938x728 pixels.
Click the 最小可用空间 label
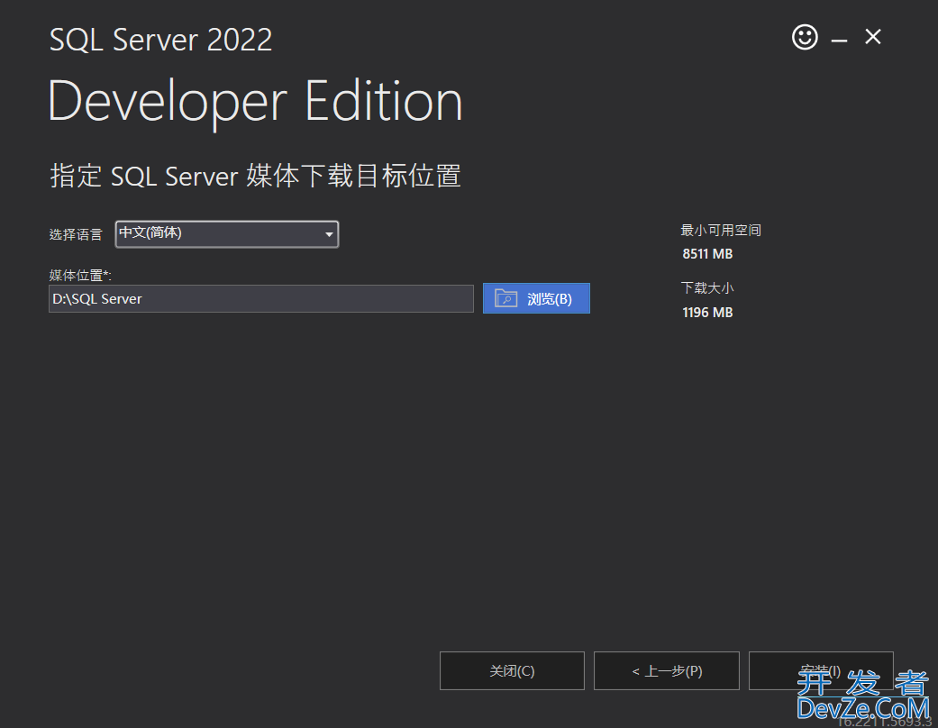pyautogui.click(x=721, y=231)
